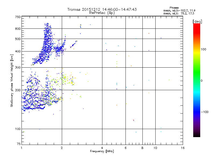Click the colorbar label "0"
Viewport: 215px width, 161px height.
tap(202, 81)
